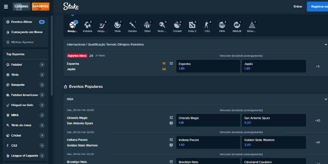The image size is (328, 164).
Task: Expand Cricket chevron in sidebar
Action: pyautogui.click(x=42, y=135)
